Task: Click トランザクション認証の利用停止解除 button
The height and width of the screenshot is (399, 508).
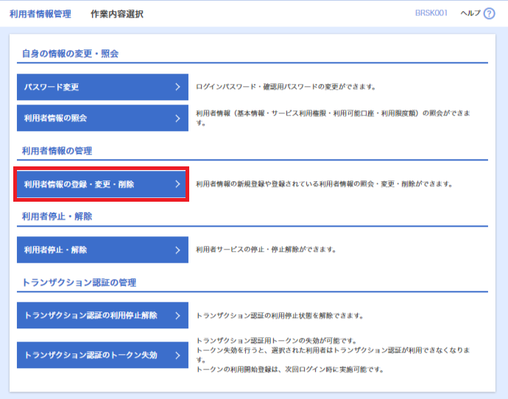Action: (x=102, y=315)
